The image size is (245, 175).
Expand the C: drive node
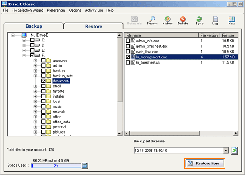tap(24, 41)
